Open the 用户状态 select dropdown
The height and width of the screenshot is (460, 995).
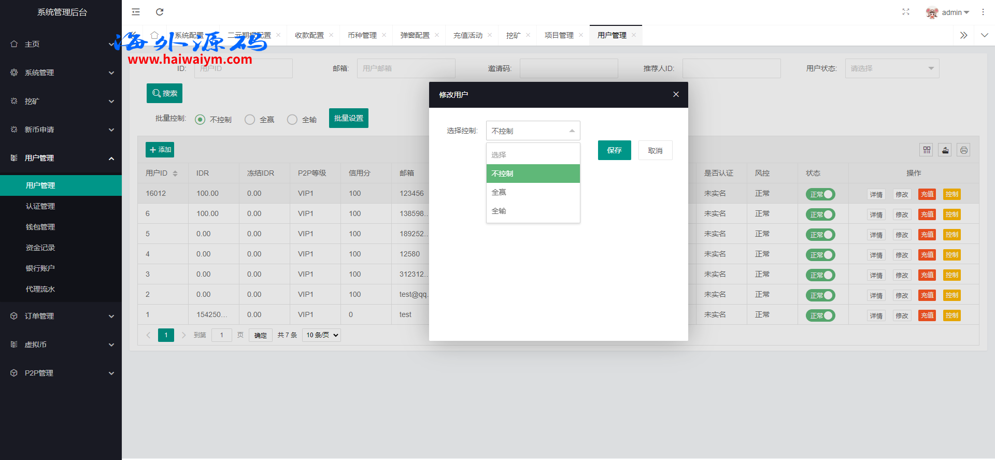pyautogui.click(x=892, y=68)
